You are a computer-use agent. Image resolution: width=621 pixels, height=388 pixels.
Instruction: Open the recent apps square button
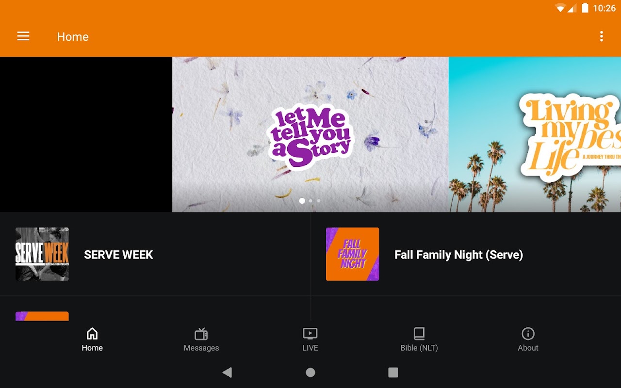tap(393, 372)
